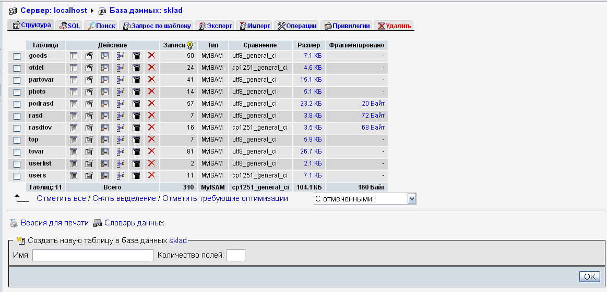
Task: Open the Привилегии tab
Action: click(346, 26)
